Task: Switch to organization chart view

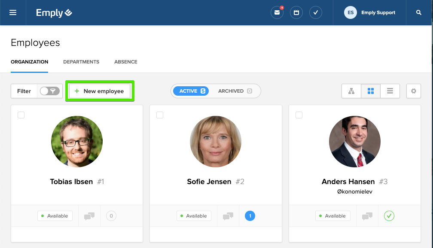Action: click(351, 91)
